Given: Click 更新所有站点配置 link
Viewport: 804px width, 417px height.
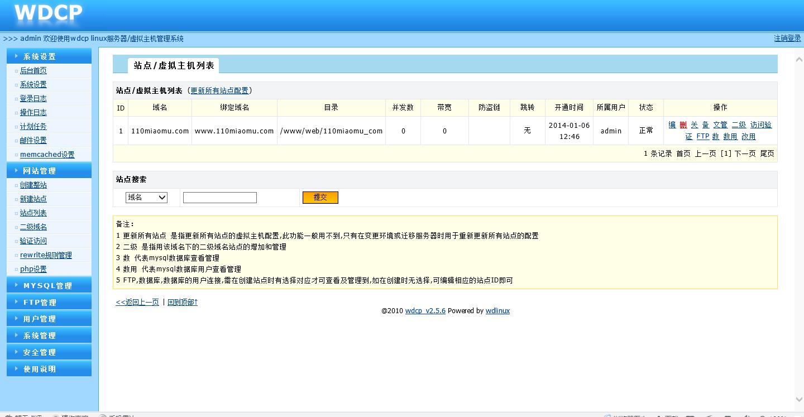Looking at the screenshot, I should coord(219,90).
